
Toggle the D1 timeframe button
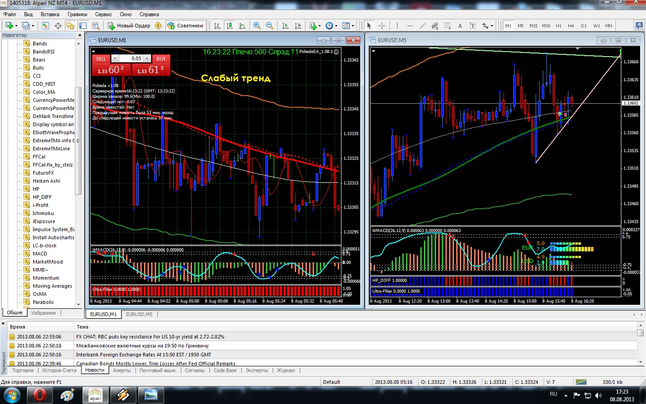click(583, 26)
